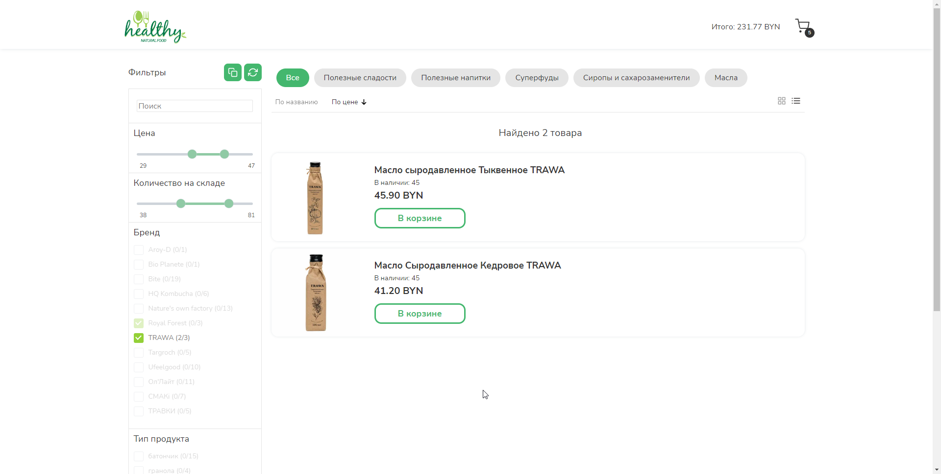Check the Ufeelgood brand checkbox

(139, 367)
